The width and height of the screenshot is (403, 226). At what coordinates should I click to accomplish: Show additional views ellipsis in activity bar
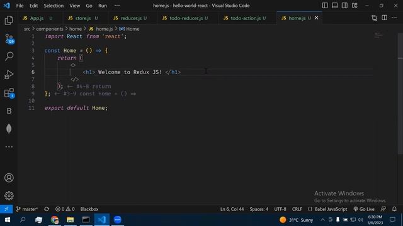pyautogui.click(x=9, y=147)
